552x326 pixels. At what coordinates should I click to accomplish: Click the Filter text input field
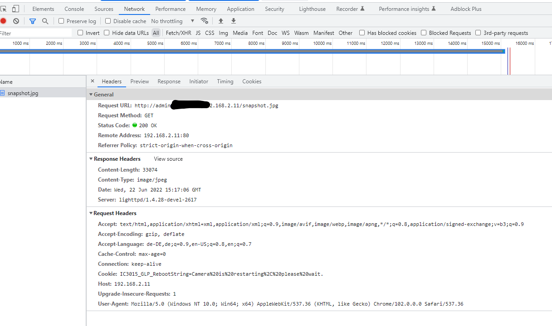[36, 33]
